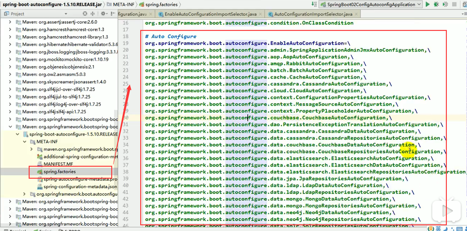Expand Maven: org.objenesis:objenesis:2.1
467x231 pixels.
[x=10, y=67]
